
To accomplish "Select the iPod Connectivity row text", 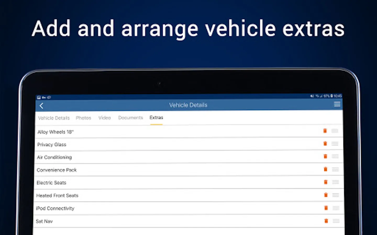I will pos(55,208).
